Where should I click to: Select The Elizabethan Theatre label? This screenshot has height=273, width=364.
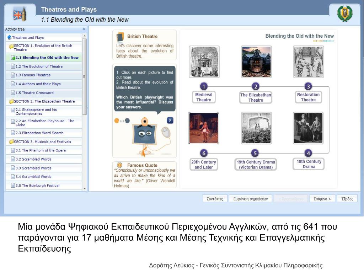(256, 97)
